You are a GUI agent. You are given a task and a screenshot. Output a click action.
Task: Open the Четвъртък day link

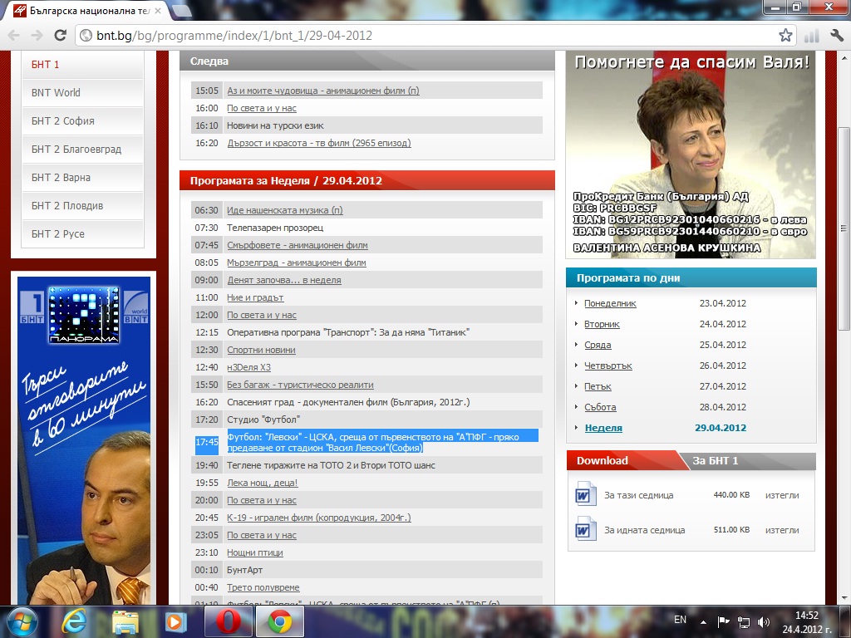608,366
